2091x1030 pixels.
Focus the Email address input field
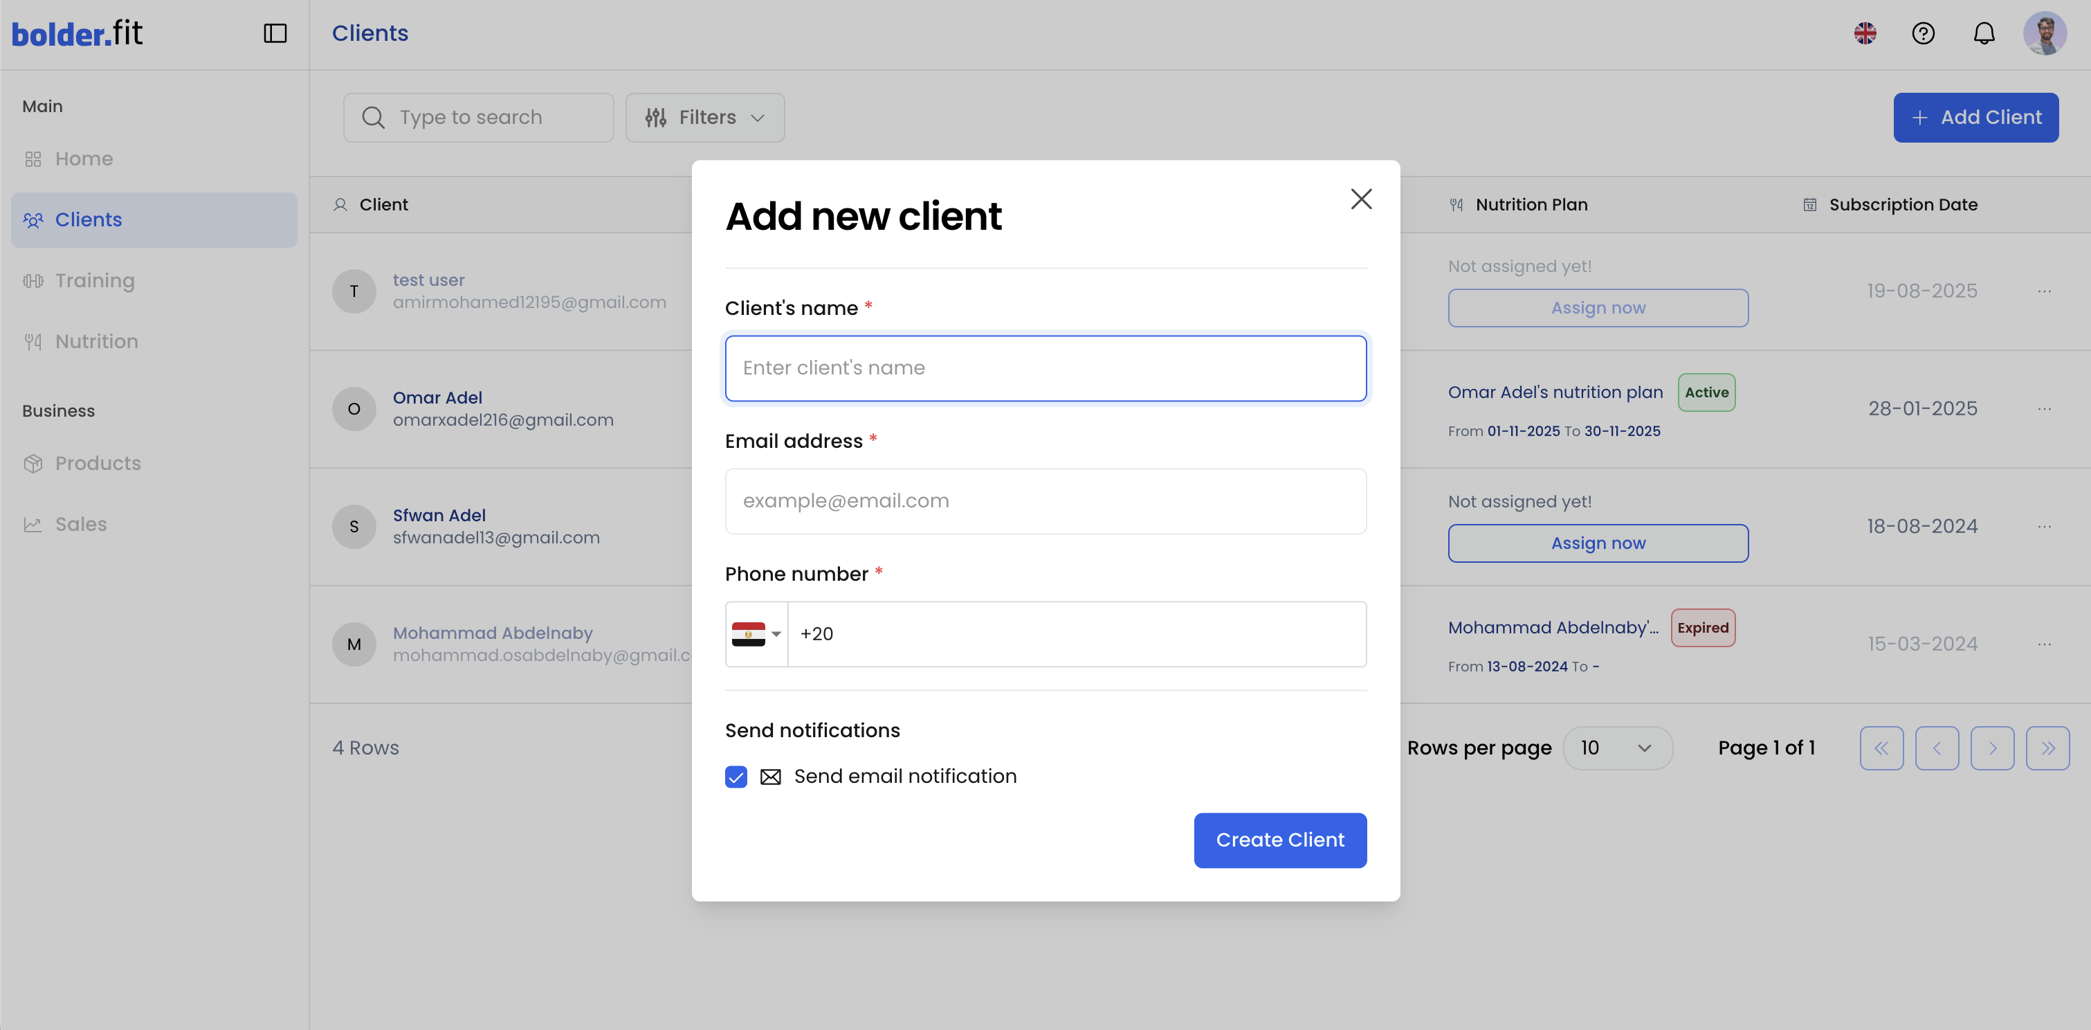[1045, 501]
